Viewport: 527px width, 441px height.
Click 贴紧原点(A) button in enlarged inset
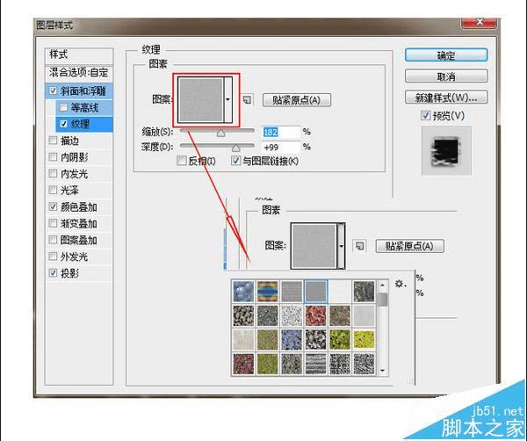[409, 246]
